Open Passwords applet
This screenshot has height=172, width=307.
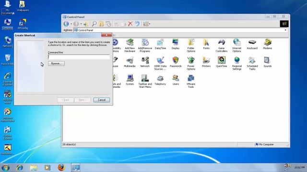pyautogui.click(x=176, y=62)
